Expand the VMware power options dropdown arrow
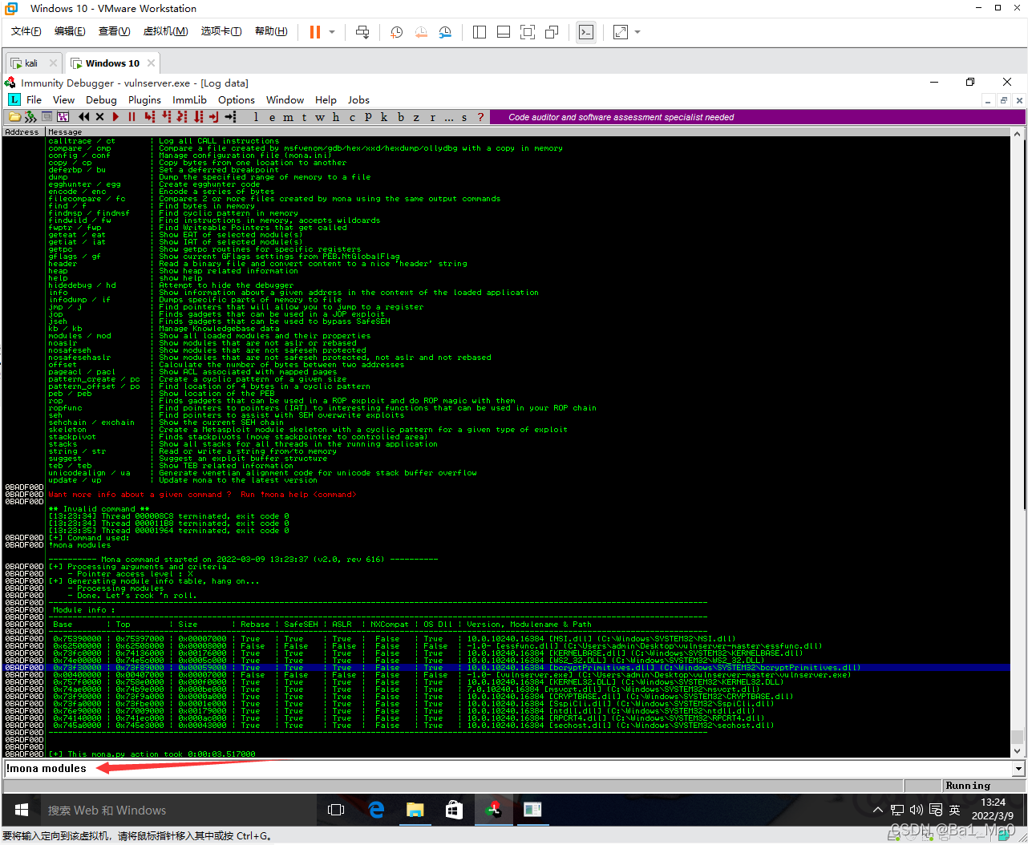The image size is (1028, 845). (332, 32)
